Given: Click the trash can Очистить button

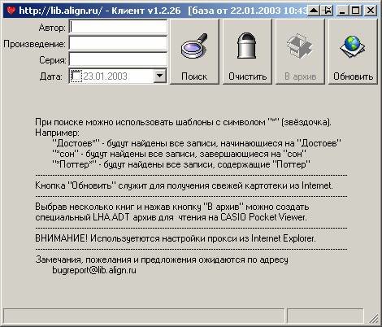Looking at the screenshot, I should [247, 51].
